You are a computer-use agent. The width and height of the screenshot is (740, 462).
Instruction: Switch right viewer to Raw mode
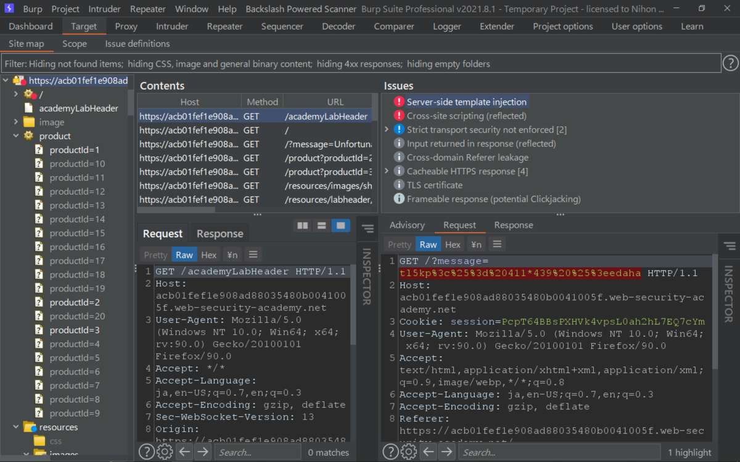pos(429,244)
